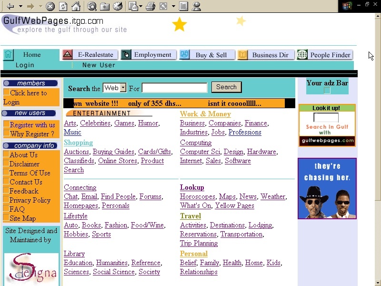Open the Why Register ? link

32,134
